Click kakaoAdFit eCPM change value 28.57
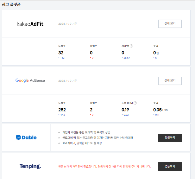195x179 pixels. pos(127,58)
